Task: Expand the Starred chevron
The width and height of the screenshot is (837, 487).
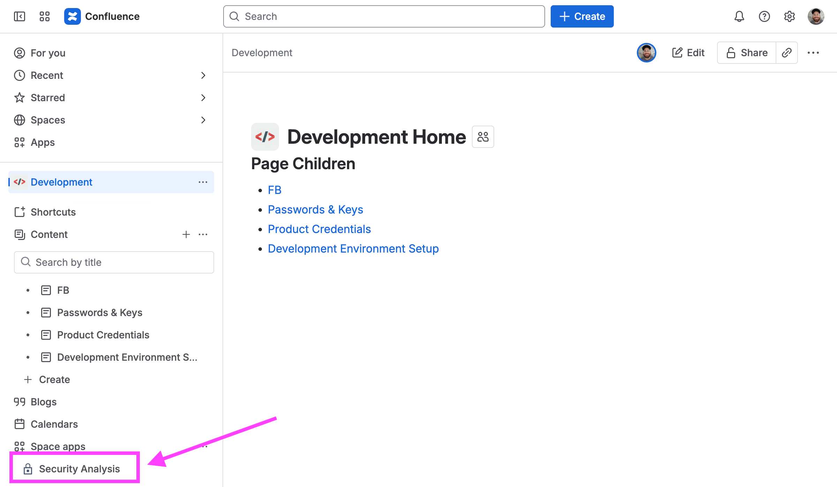Action: [203, 98]
